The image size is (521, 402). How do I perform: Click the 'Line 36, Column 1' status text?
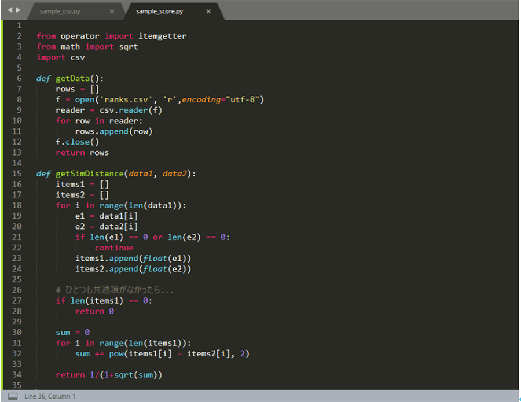(50, 396)
